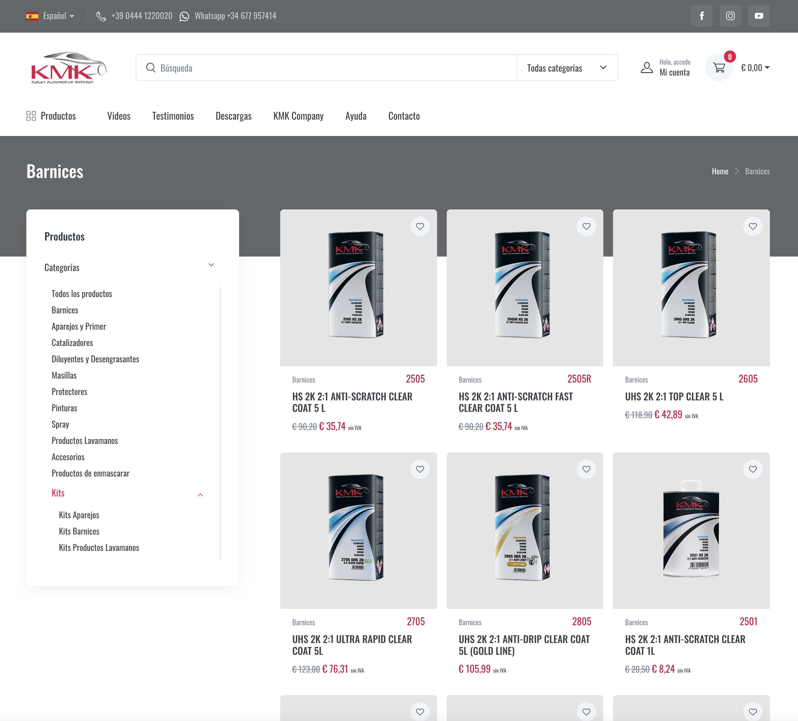The width and height of the screenshot is (798, 721).
Task: Click the KMK logo
Action: (69, 68)
